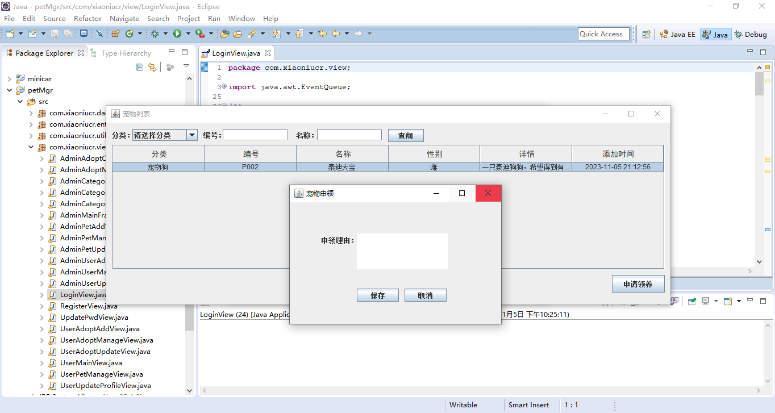Screen dimensions: 775x413
Task: Click Package Explorer scrollbar down arrow
Action: click(190, 390)
